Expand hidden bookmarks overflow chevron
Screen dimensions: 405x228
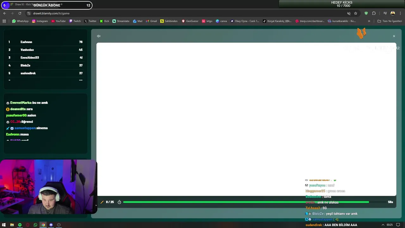click(x=369, y=21)
